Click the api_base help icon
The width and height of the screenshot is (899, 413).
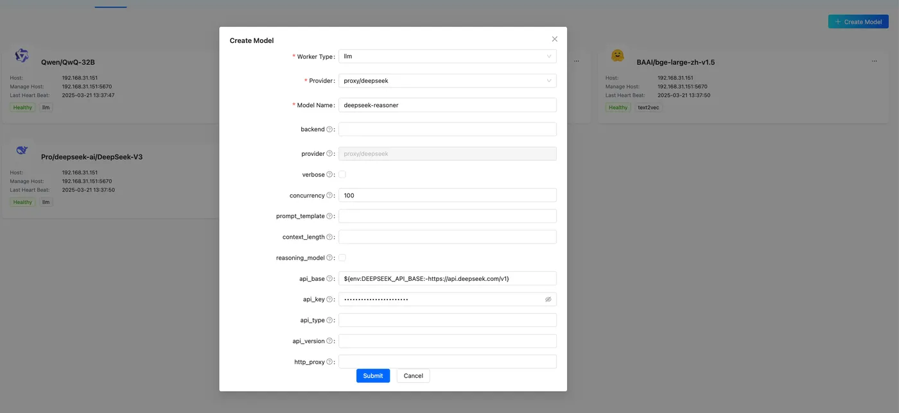(x=329, y=279)
